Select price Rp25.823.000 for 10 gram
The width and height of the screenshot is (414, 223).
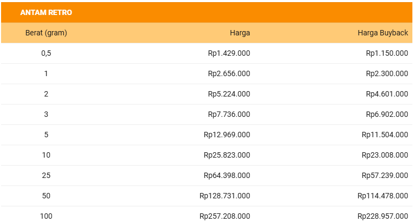coord(227,155)
